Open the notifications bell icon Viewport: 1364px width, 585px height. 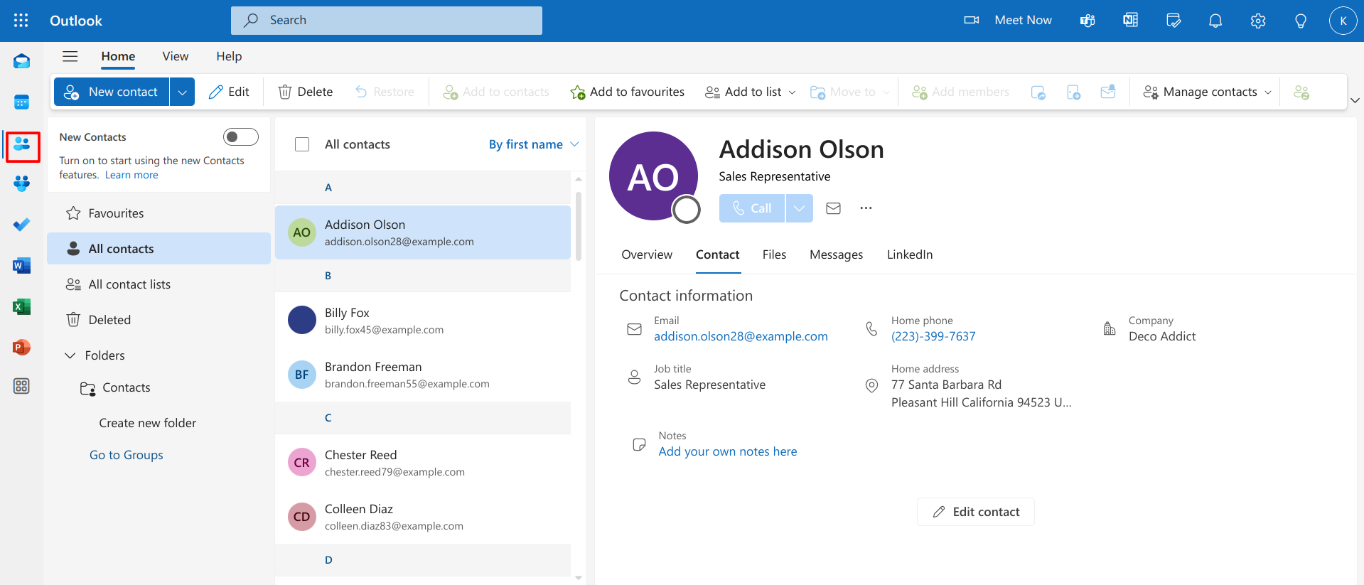click(1215, 21)
